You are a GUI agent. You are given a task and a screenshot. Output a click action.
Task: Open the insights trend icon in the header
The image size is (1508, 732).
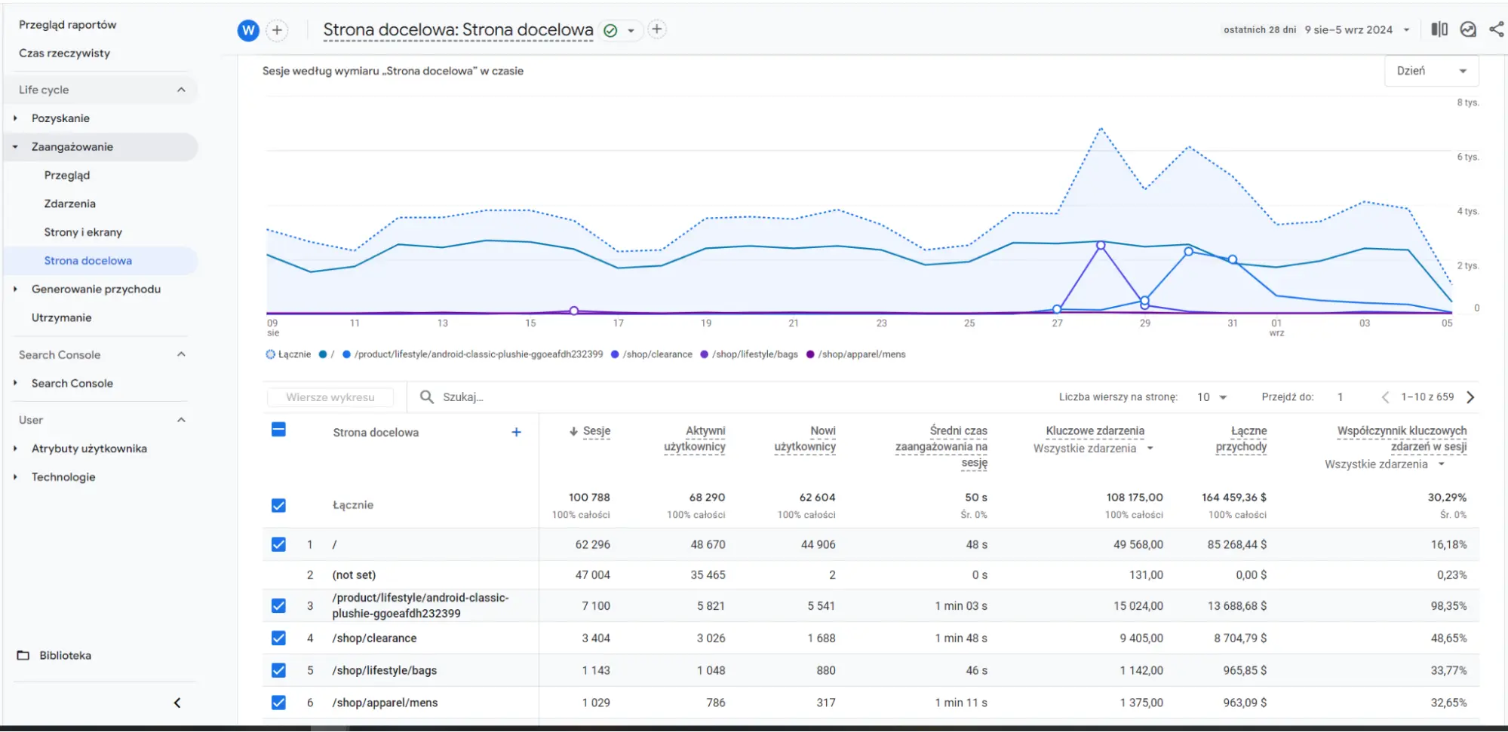(1468, 29)
